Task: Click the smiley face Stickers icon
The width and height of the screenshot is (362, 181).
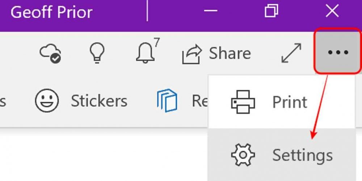Action: click(47, 101)
